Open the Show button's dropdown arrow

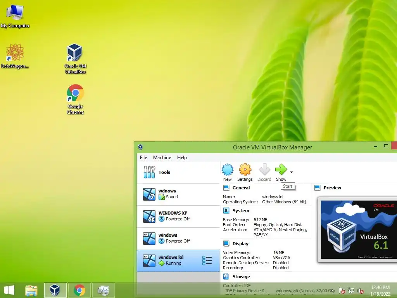[292, 172]
